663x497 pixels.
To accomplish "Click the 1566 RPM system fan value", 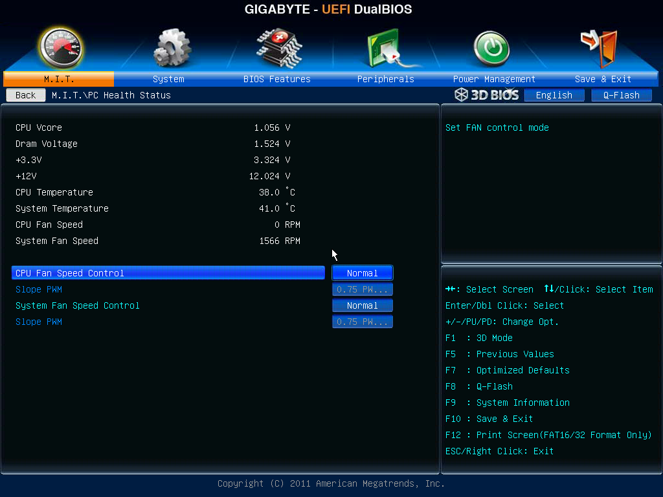I will [x=280, y=241].
